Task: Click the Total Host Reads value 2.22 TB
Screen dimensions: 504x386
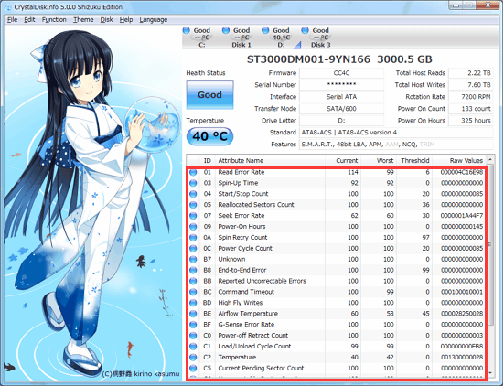Action: click(470, 73)
